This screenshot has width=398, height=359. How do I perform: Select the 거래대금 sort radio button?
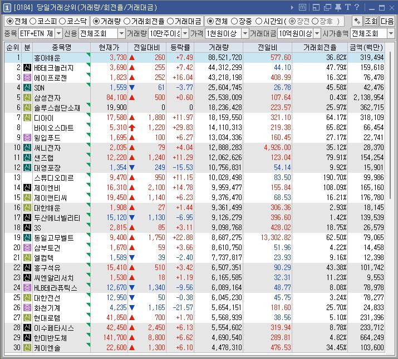170,21
